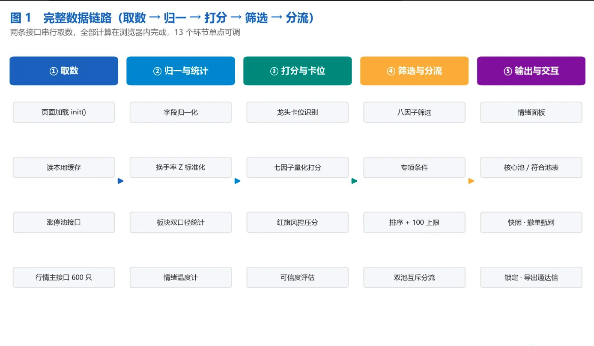Select the 核心池 / 符合池表 box
The height and width of the screenshot is (346, 594).
pyautogui.click(x=531, y=167)
